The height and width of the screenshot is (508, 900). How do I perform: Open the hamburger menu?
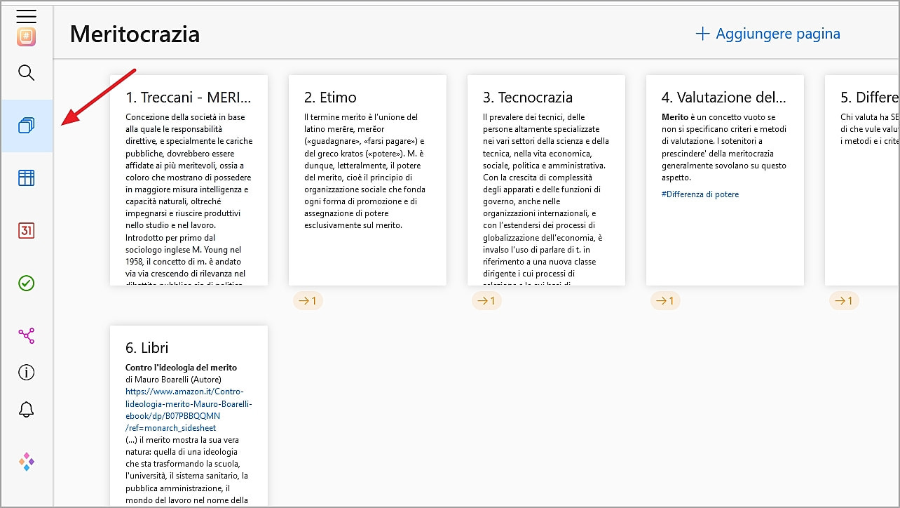(26, 16)
